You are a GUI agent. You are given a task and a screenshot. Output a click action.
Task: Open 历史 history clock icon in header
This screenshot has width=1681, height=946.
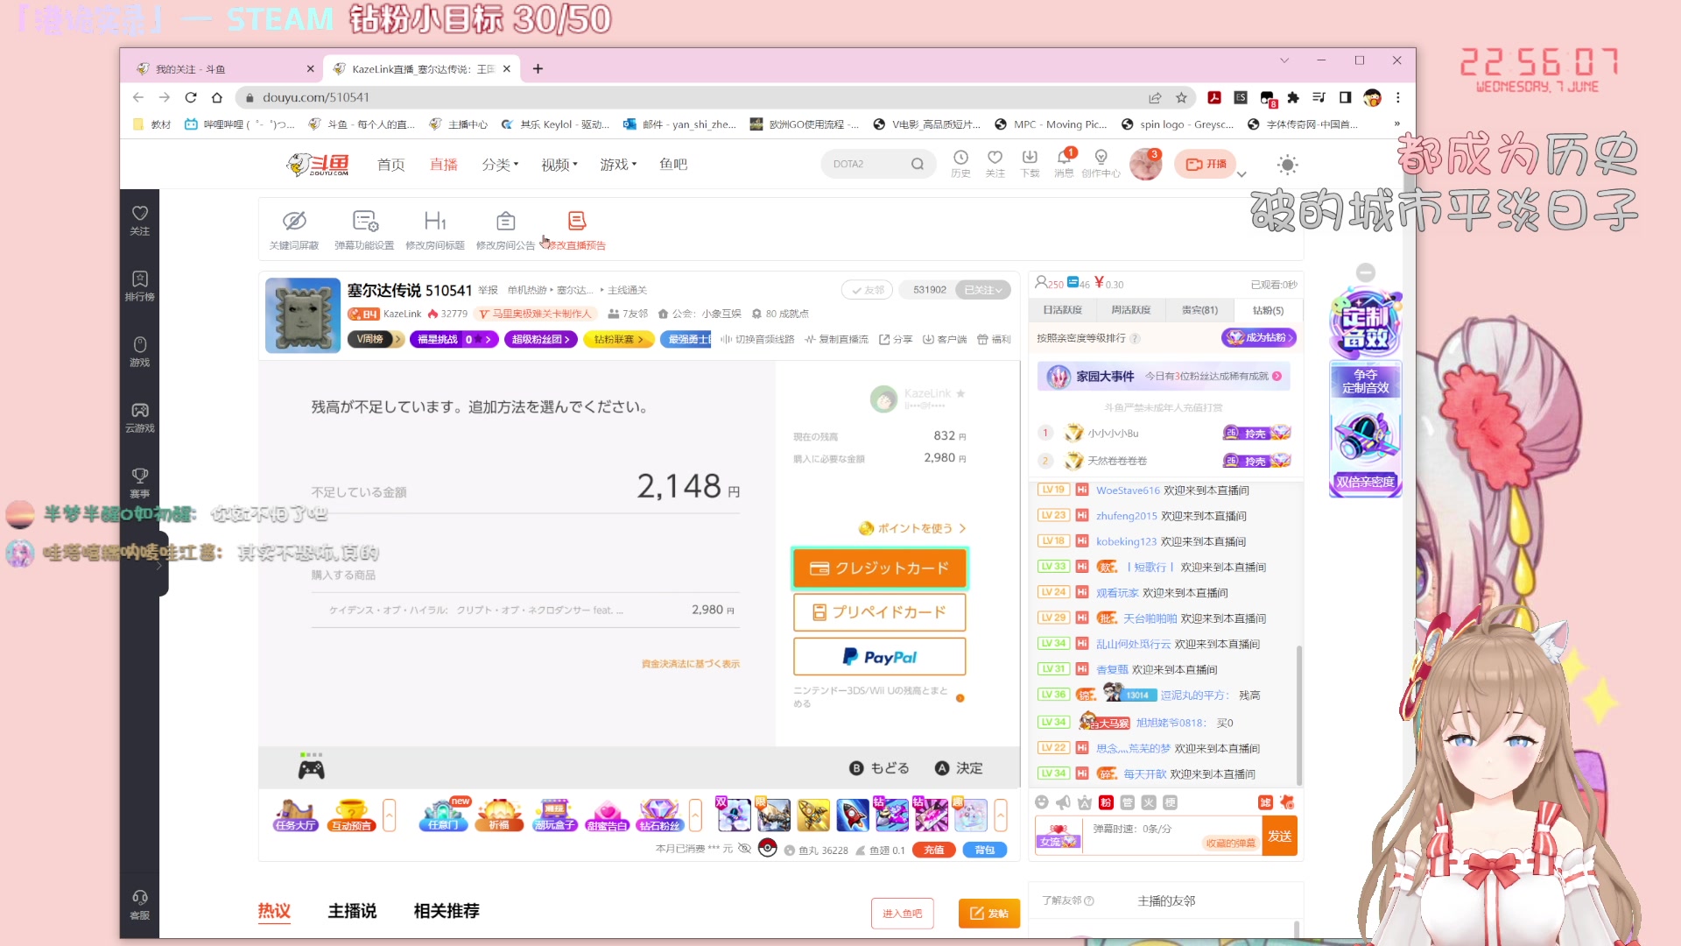click(x=960, y=164)
